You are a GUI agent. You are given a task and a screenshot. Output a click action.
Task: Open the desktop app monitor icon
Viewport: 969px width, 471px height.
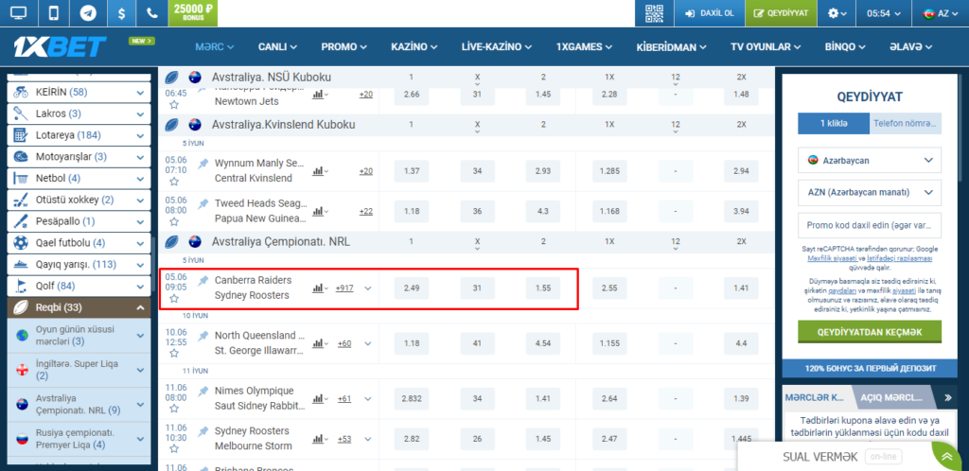(x=19, y=13)
